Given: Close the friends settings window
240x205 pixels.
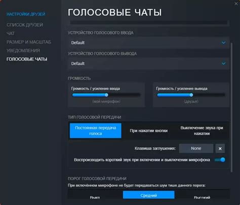Looking at the screenshot, I should point(236,4).
